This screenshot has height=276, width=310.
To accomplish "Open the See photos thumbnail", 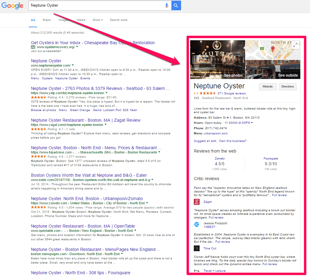I will point(217,60).
